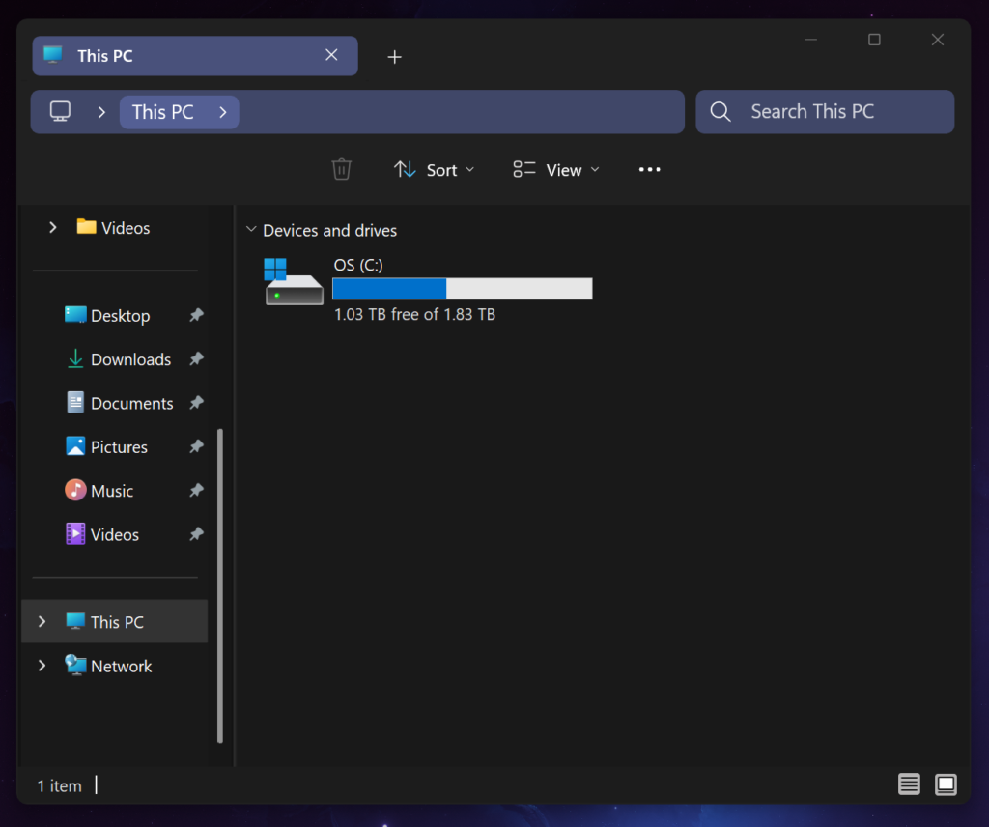Expand the Network tree node

(x=42, y=666)
